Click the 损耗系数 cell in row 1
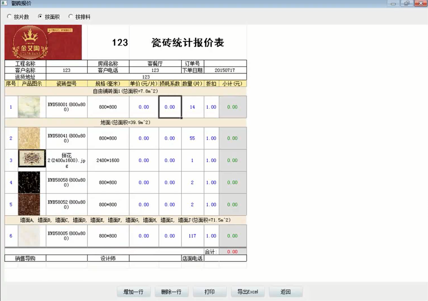Image resolution: width=428 pixels, height=301 pixels. [x=169, y=107]
